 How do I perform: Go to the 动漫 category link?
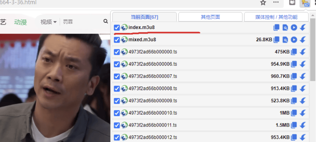point(20,22)
